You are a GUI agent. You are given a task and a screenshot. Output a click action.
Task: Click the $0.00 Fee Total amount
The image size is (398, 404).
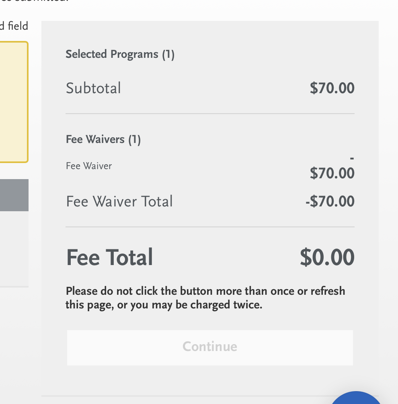click(x=327, y=257)
